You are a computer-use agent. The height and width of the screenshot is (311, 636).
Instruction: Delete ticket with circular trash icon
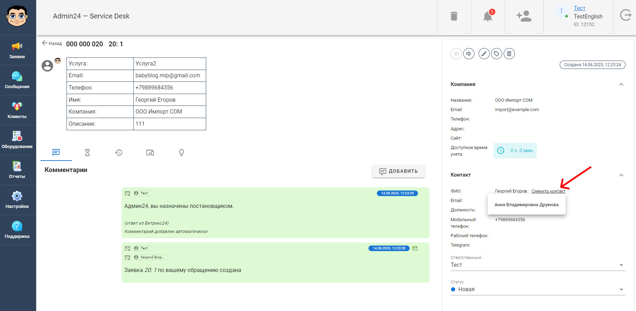509,54
